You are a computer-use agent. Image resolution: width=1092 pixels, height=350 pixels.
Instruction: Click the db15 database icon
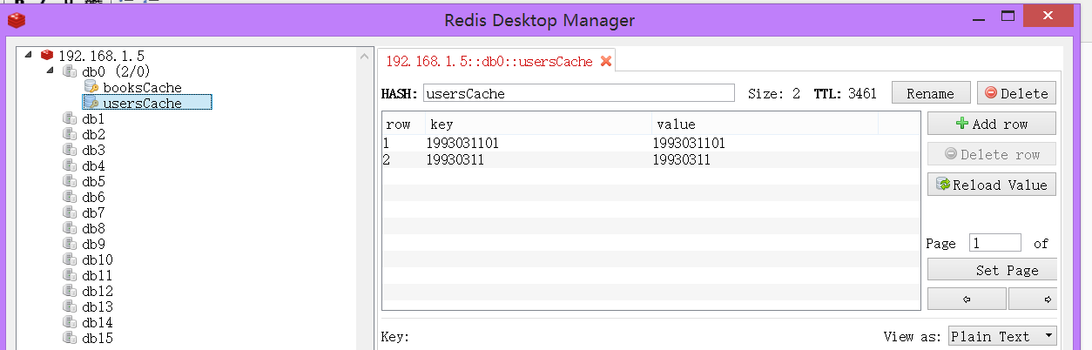click(69, 337)
